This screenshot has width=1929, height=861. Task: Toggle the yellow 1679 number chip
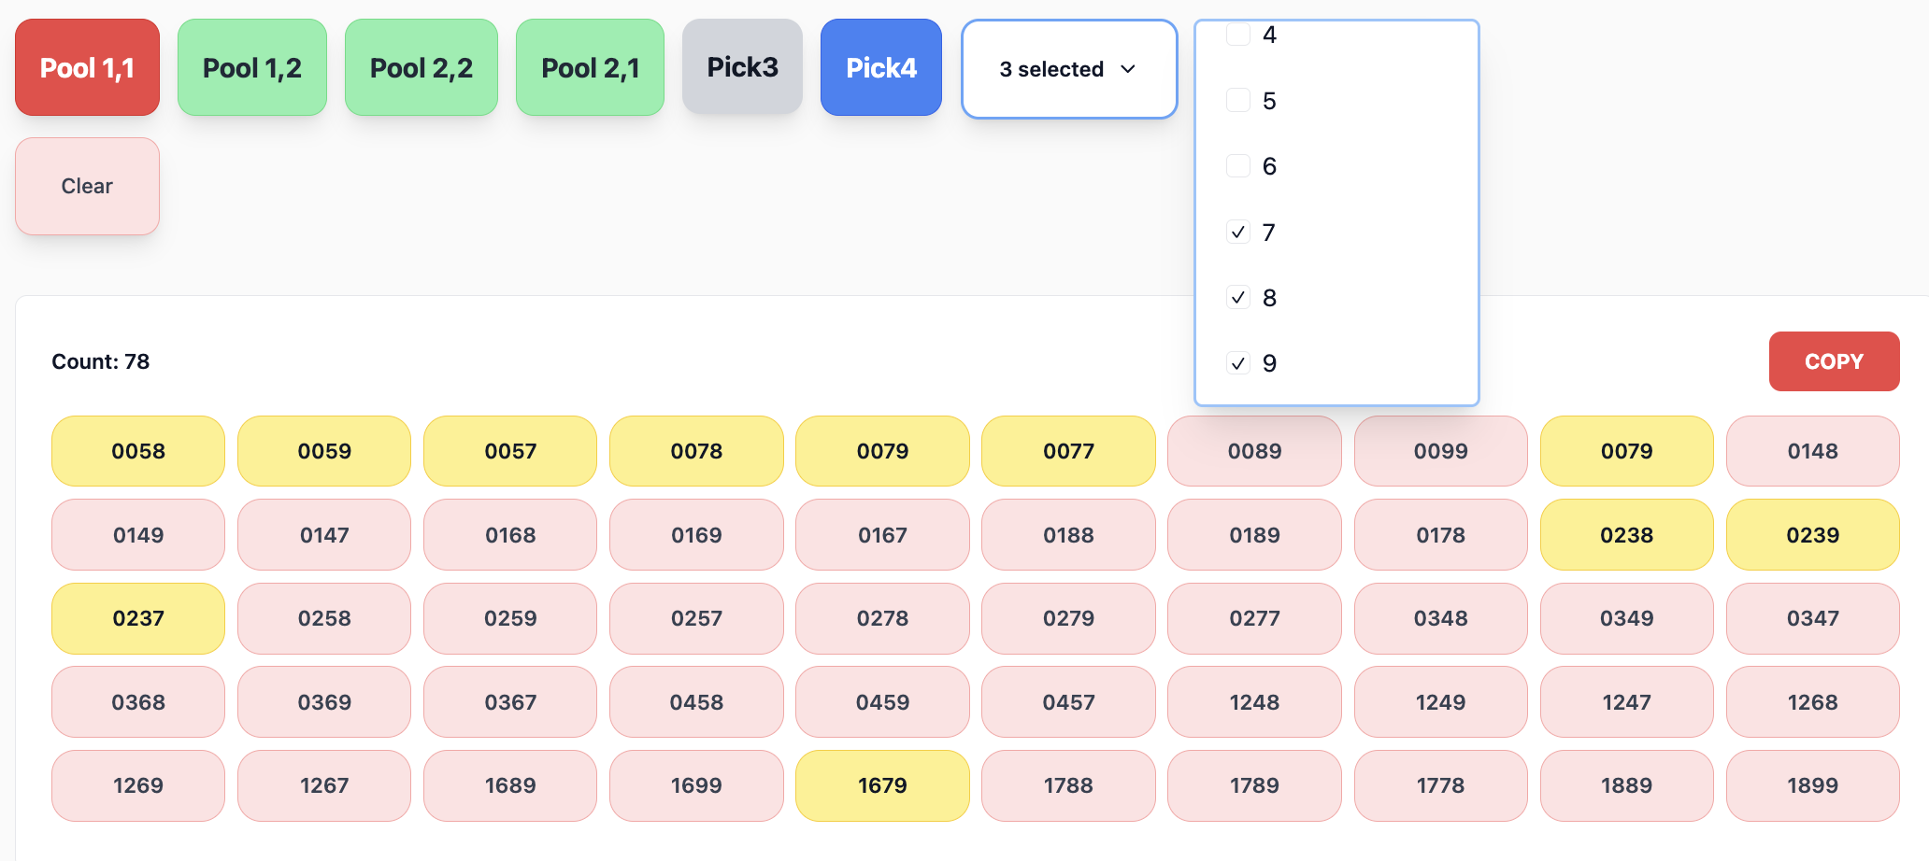882,785
